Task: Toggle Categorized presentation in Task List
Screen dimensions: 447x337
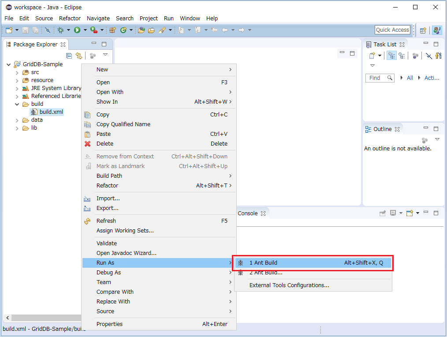Action: click(x=392, y=56)
